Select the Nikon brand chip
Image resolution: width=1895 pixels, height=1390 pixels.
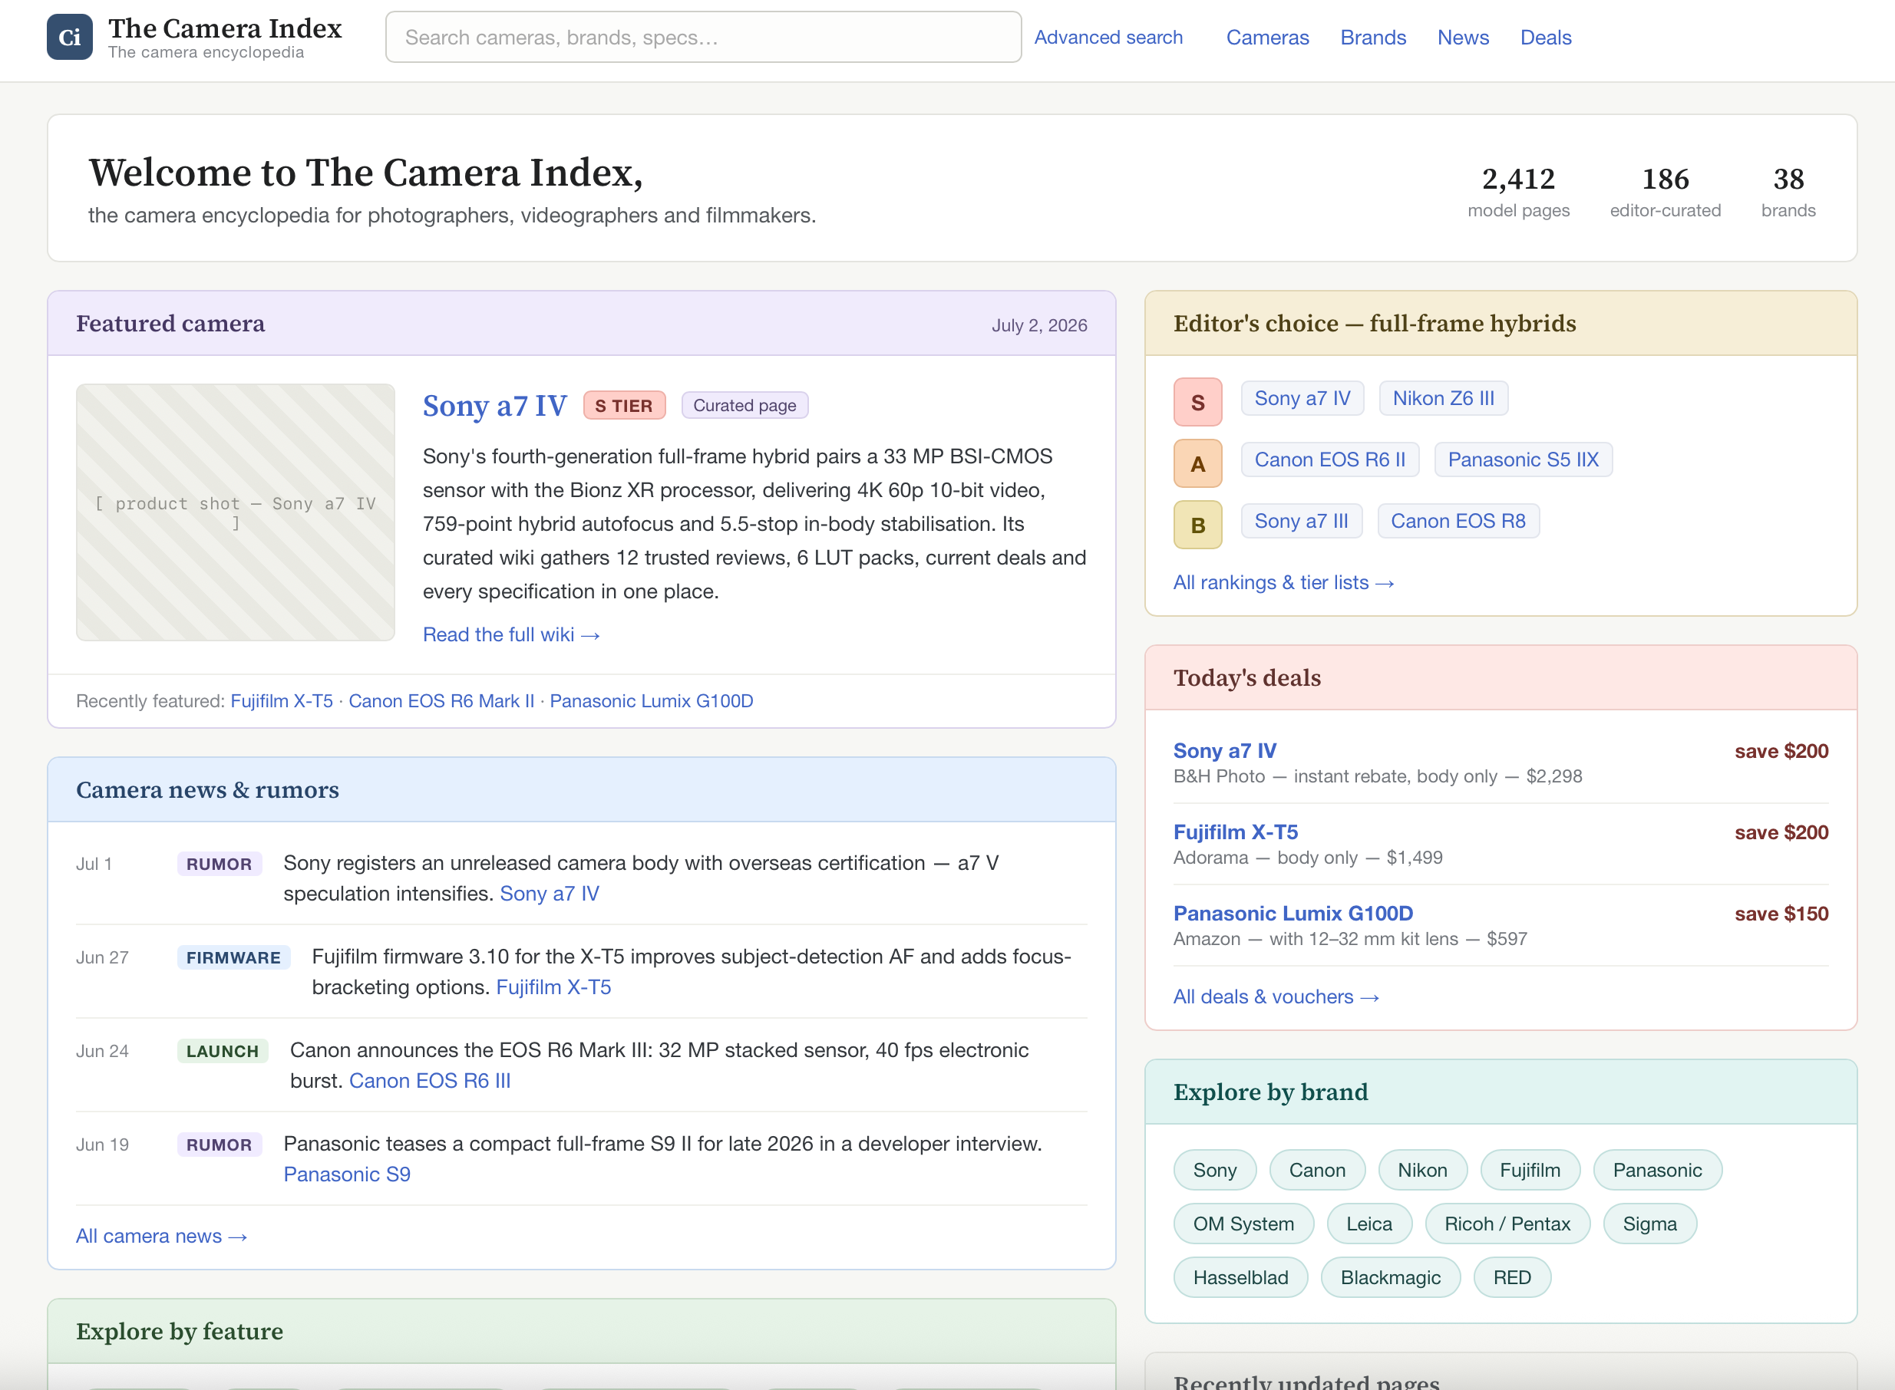pos(1423,1171)
